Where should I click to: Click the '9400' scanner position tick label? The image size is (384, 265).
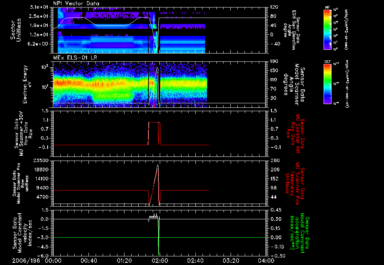coord(43,188)
